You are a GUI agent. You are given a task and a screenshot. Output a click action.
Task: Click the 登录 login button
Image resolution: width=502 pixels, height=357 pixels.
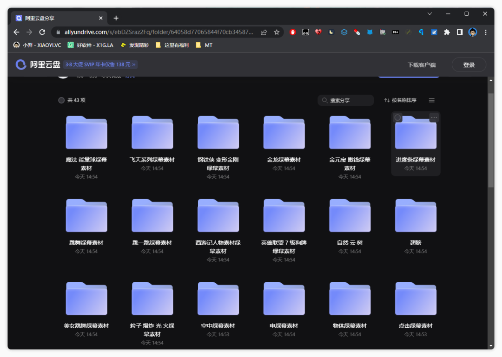coord(469,65)
